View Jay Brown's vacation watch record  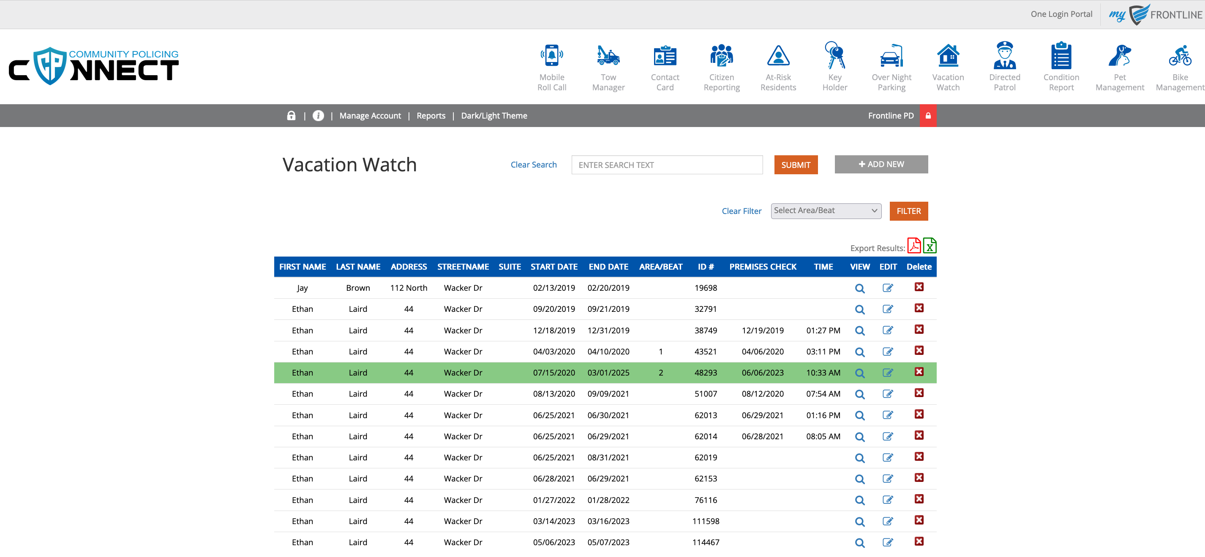pos(859,288)
